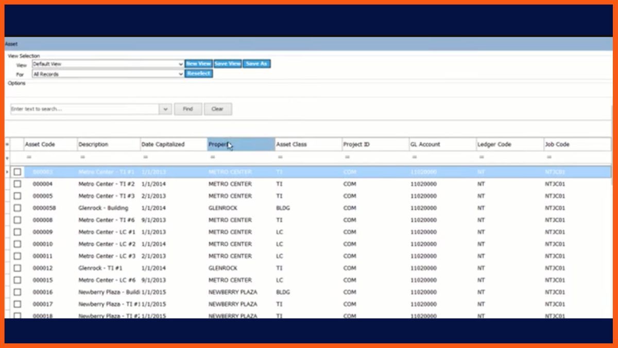618x348 pixels.
Task: Expand the All Records dropdown
Action: point(180,74)
